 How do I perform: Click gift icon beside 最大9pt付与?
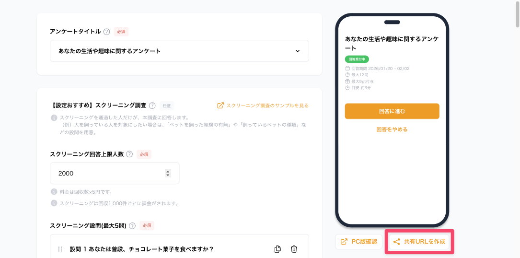click(347, 82)
